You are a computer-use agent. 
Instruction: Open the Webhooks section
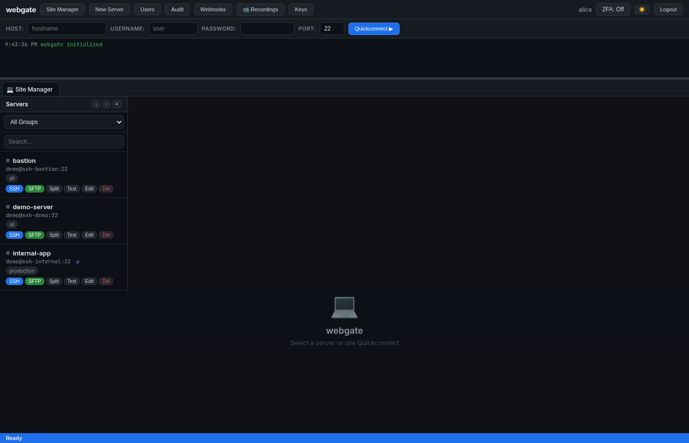(213, 9)
